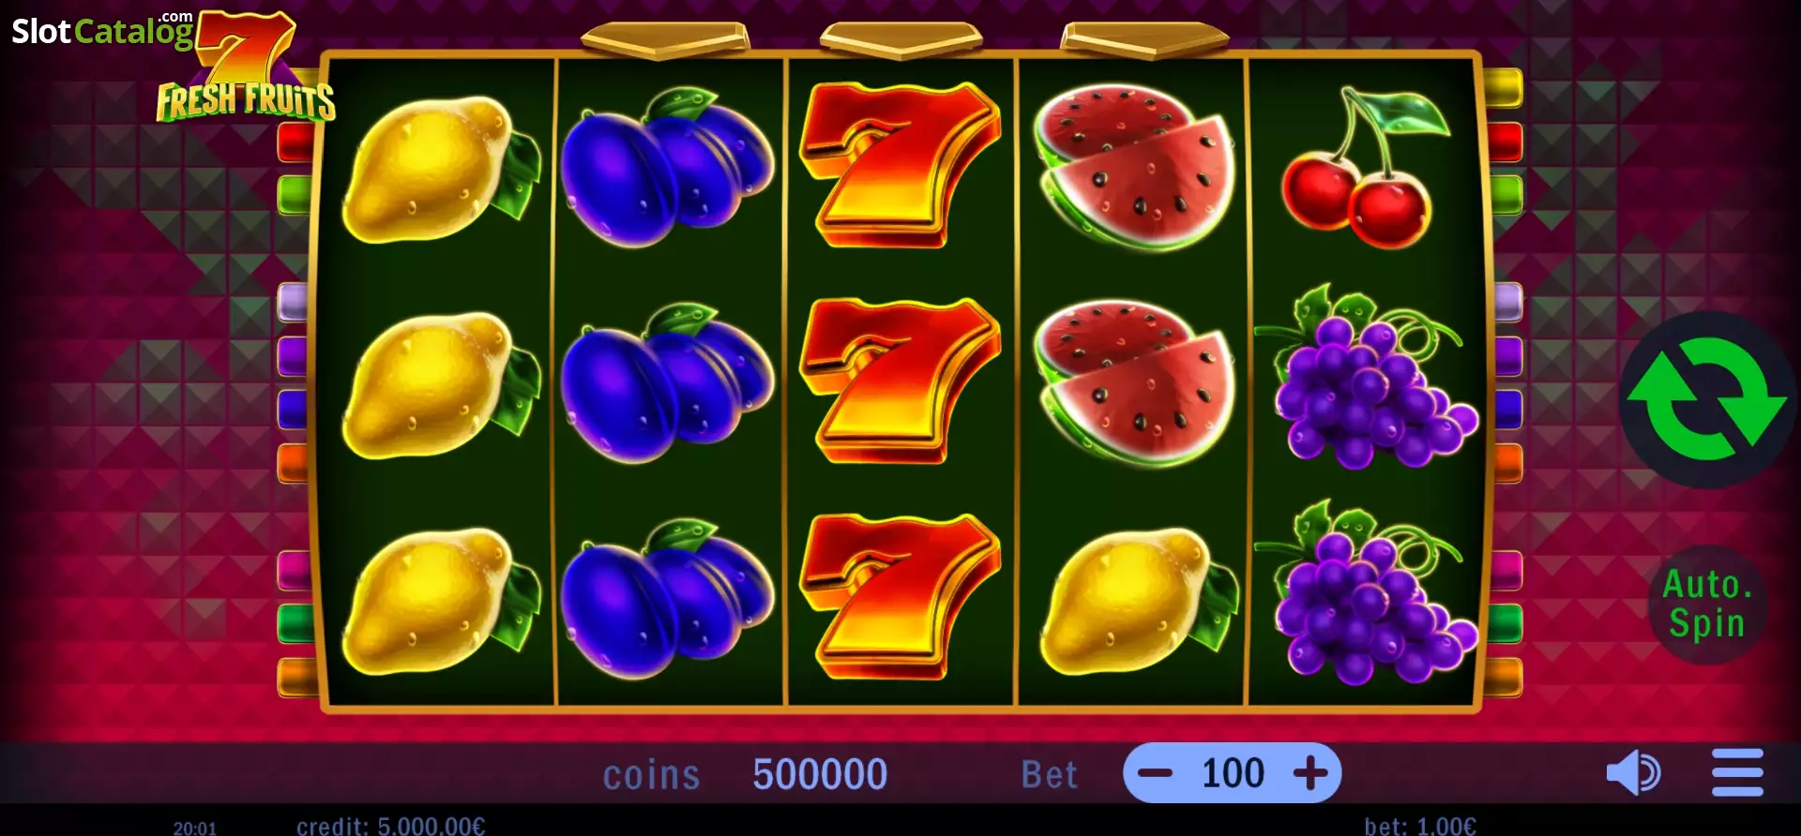Image resolution: width=1801 pixels, height=836 pixels.
Task: Click the bet value 100
Action: coord(1233,773)
